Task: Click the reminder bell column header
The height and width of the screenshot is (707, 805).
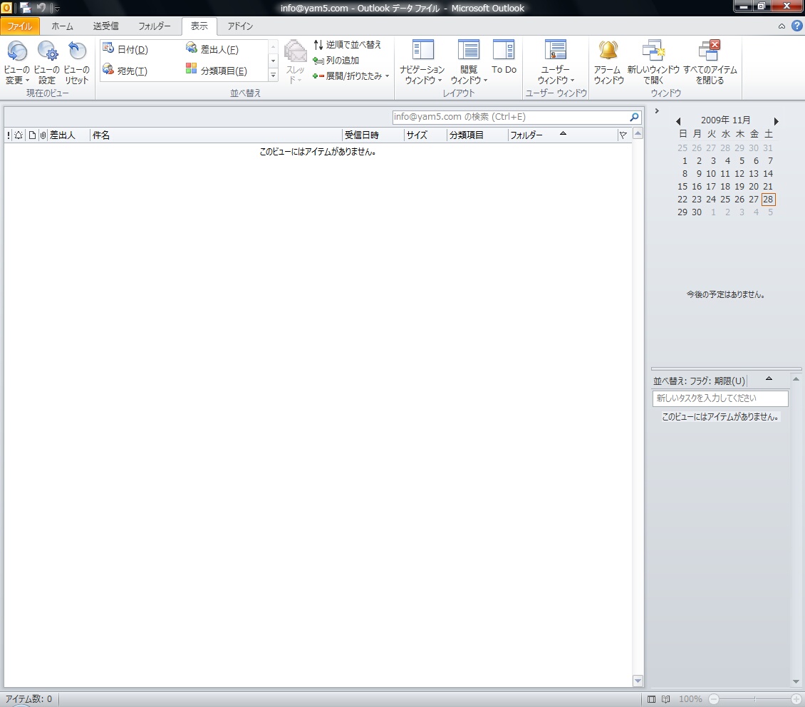Action: pyautogui.click(x=19, y=135)
